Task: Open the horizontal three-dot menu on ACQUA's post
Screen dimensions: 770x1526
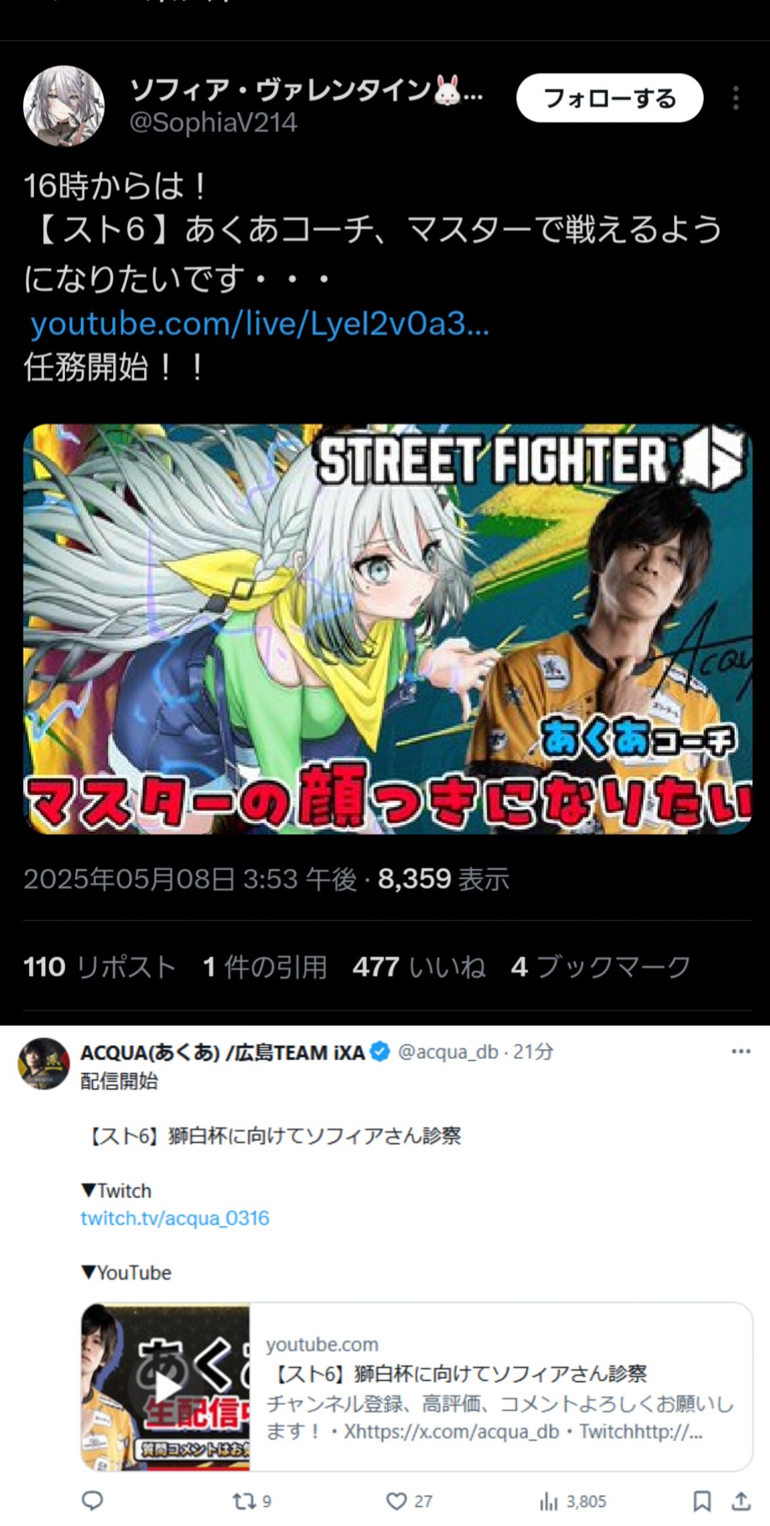Action: coord(741,1051)
